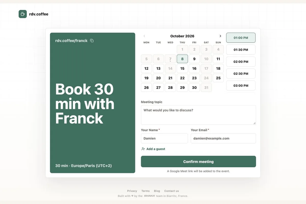
Task: Choose October 28 on the calendar
Action: (170, 87)
